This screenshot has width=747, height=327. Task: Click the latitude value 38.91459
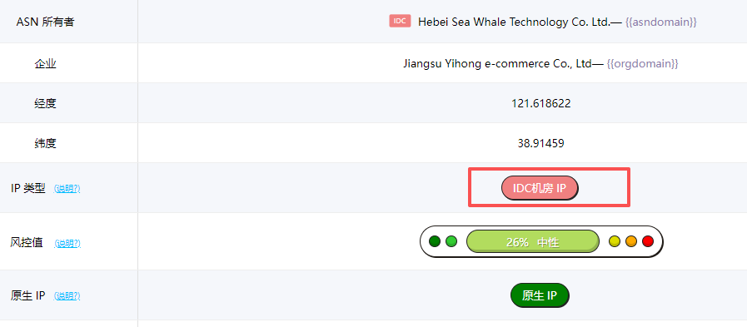click(540, 143)
